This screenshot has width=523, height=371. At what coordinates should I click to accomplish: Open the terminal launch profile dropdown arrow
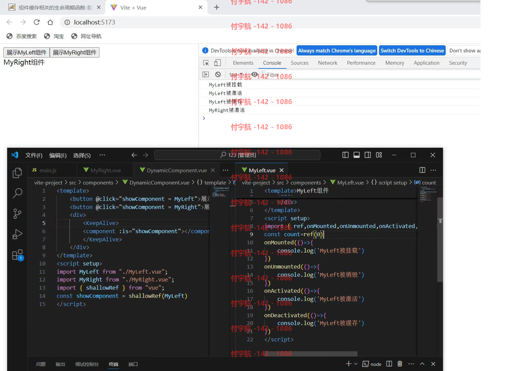click(356, 364)
